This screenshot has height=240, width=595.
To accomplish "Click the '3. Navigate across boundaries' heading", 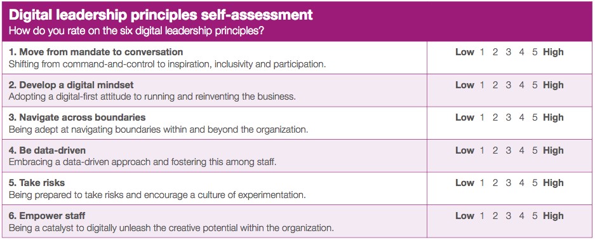I will 77,117.
